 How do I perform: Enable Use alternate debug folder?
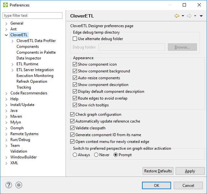[x=75, y=39]
